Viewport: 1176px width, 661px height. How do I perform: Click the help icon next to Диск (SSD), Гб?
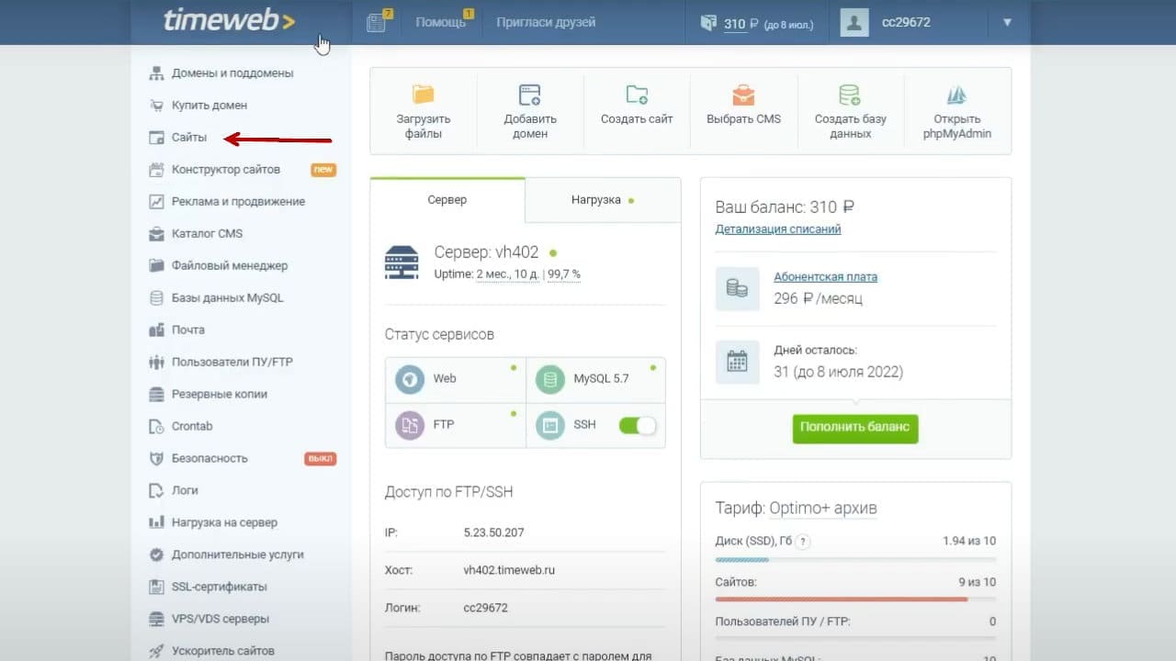pos(803,542)
